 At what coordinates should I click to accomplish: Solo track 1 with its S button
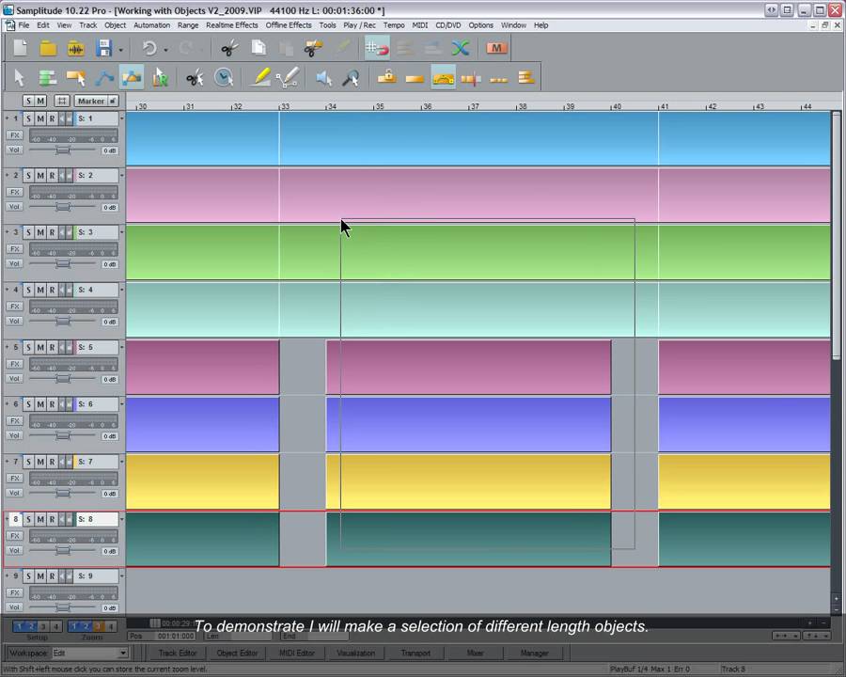(x=28, y=118)
